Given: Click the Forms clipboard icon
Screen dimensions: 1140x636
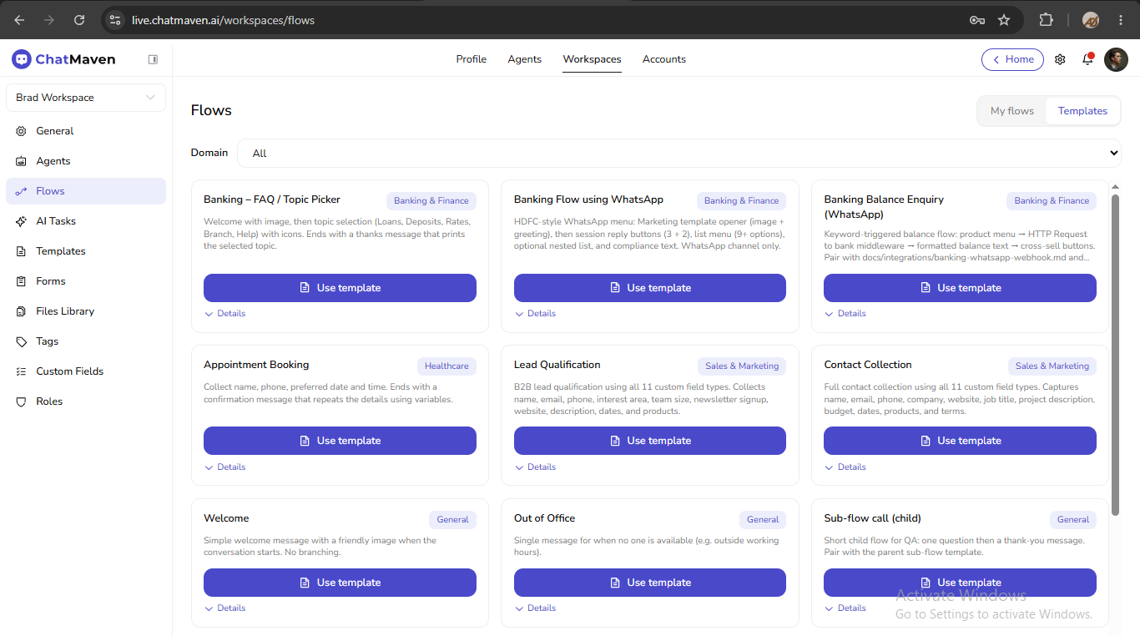Looking at the screenshot, I should point(21,281).
